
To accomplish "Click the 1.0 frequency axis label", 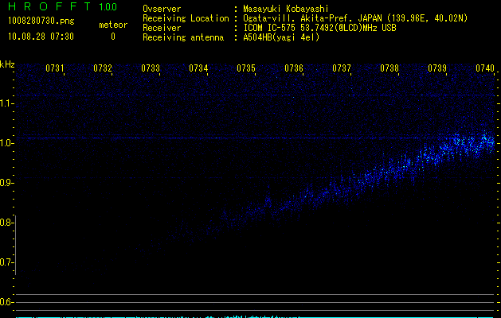I will click(x=8, y=143).
